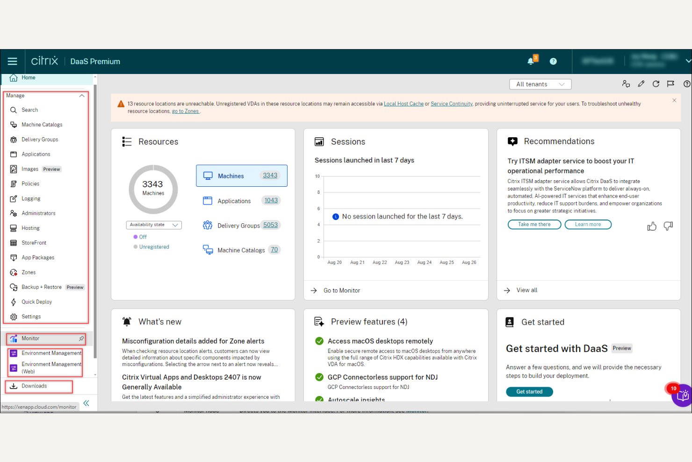Close the unreachable resource locations alert
Image resolution: width=692 pixels, height=462 pixels.
click(674, 100)
